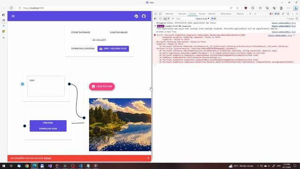The height and width of the screenshot is (169, 300).
Task: Switch to DevTools Welcome tab
Action: tap(169, 14)
